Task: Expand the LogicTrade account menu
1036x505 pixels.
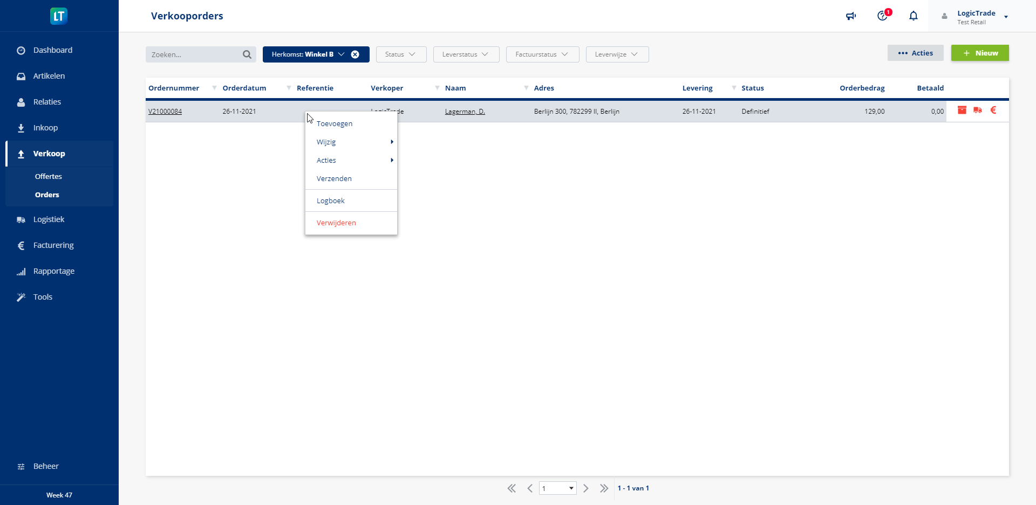Action: click(x=1006, y=17)
